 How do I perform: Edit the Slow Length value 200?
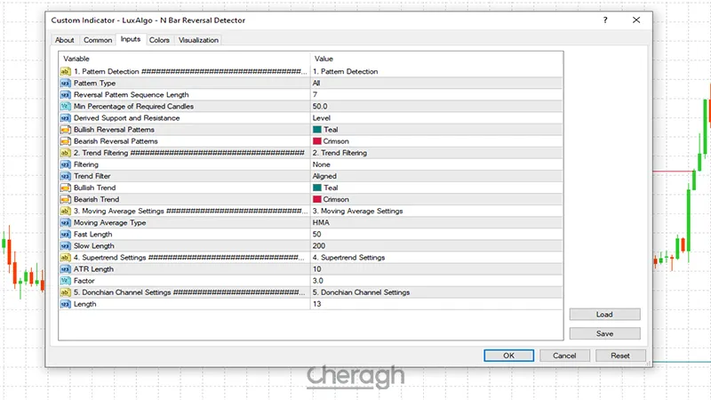(x=435, y=245)
